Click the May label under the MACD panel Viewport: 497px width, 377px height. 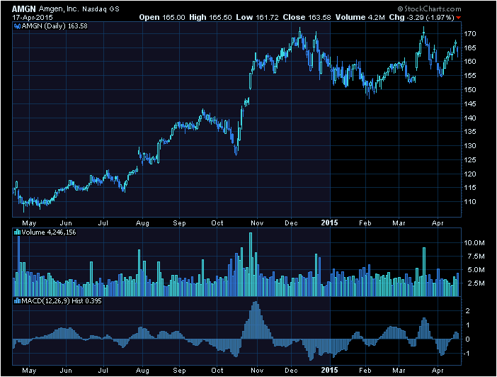point(29,371)
